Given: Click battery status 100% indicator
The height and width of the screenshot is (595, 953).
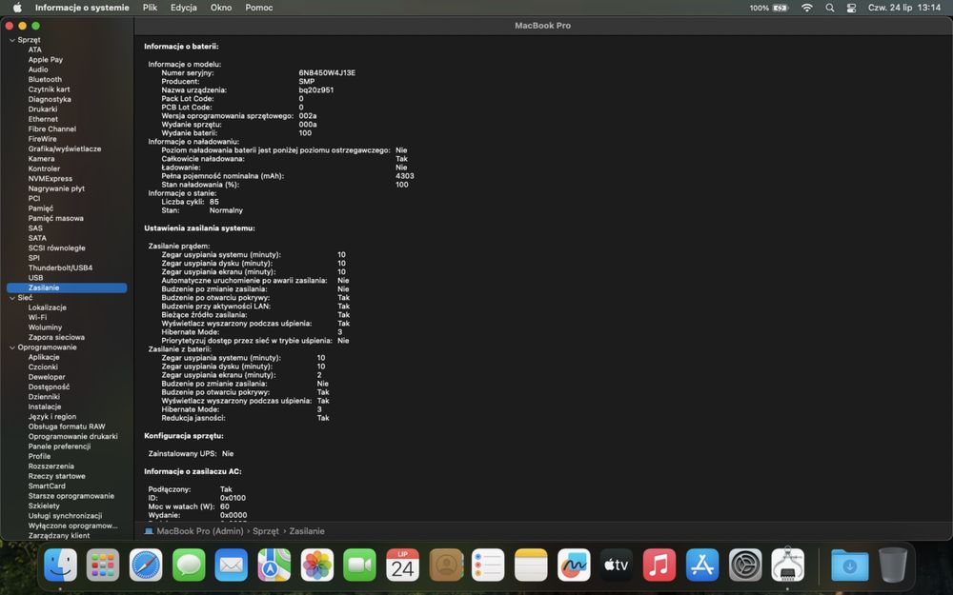Looking at the screenshot, I should [769, 8].
